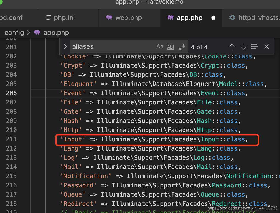
Task: Toggle Match Case in find widget
Action: pos(160,47)
